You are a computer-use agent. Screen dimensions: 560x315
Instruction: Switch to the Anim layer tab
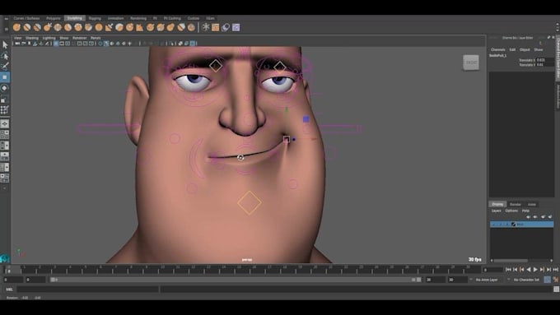click(x=532, y=205)
